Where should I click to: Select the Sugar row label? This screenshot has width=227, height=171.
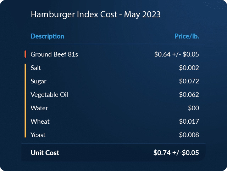[x=38, y=81]
